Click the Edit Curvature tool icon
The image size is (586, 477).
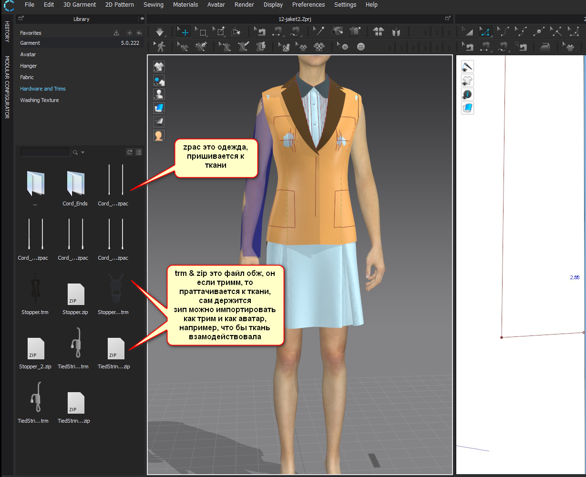pyautogui.click(x=504, y=32)
